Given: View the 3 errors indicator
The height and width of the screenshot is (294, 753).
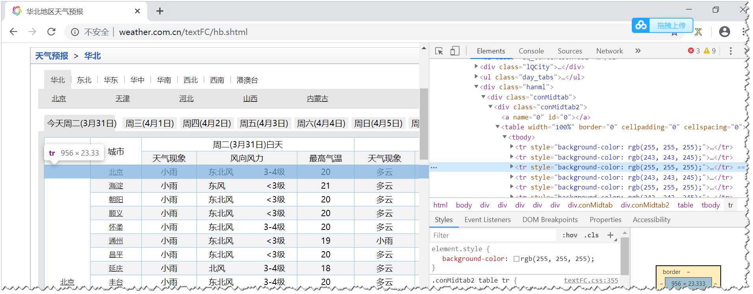Looking at the screenshot, I should (x=694, y=51).
